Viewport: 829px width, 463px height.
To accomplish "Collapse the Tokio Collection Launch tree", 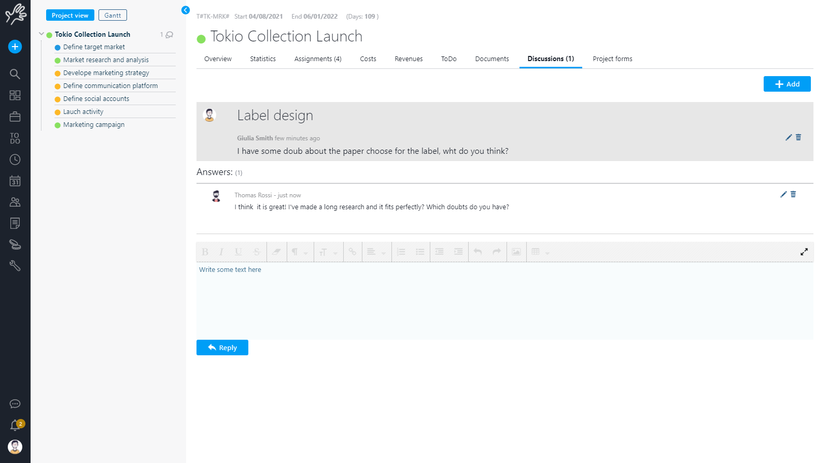I will 41,34.
